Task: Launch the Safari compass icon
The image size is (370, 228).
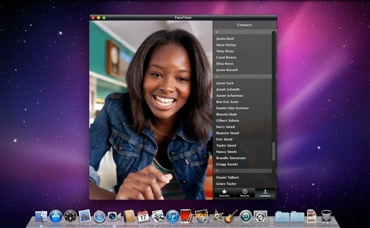Action: coord(100,216)
